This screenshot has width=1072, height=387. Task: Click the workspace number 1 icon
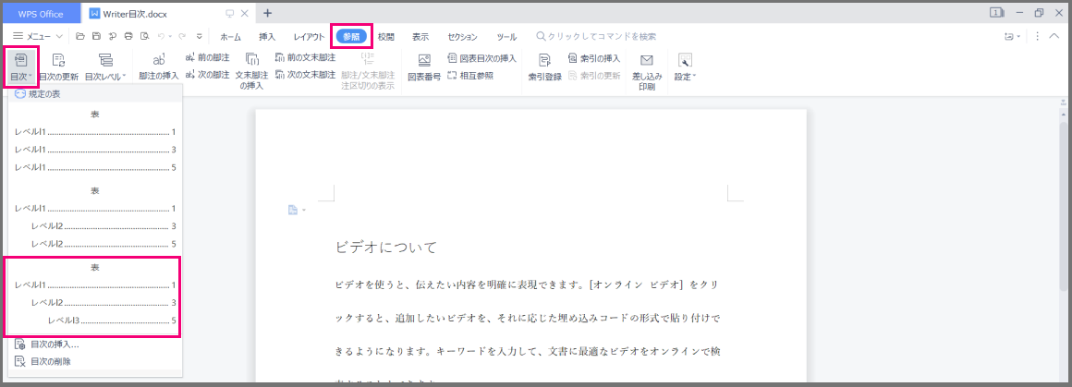(997, 13)
